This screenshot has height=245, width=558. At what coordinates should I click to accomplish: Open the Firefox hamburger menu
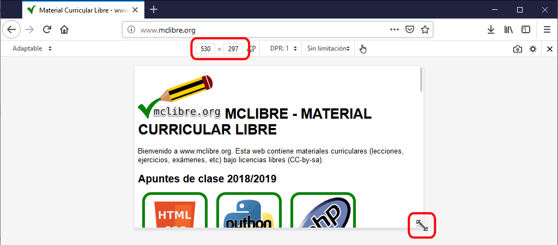547,30
